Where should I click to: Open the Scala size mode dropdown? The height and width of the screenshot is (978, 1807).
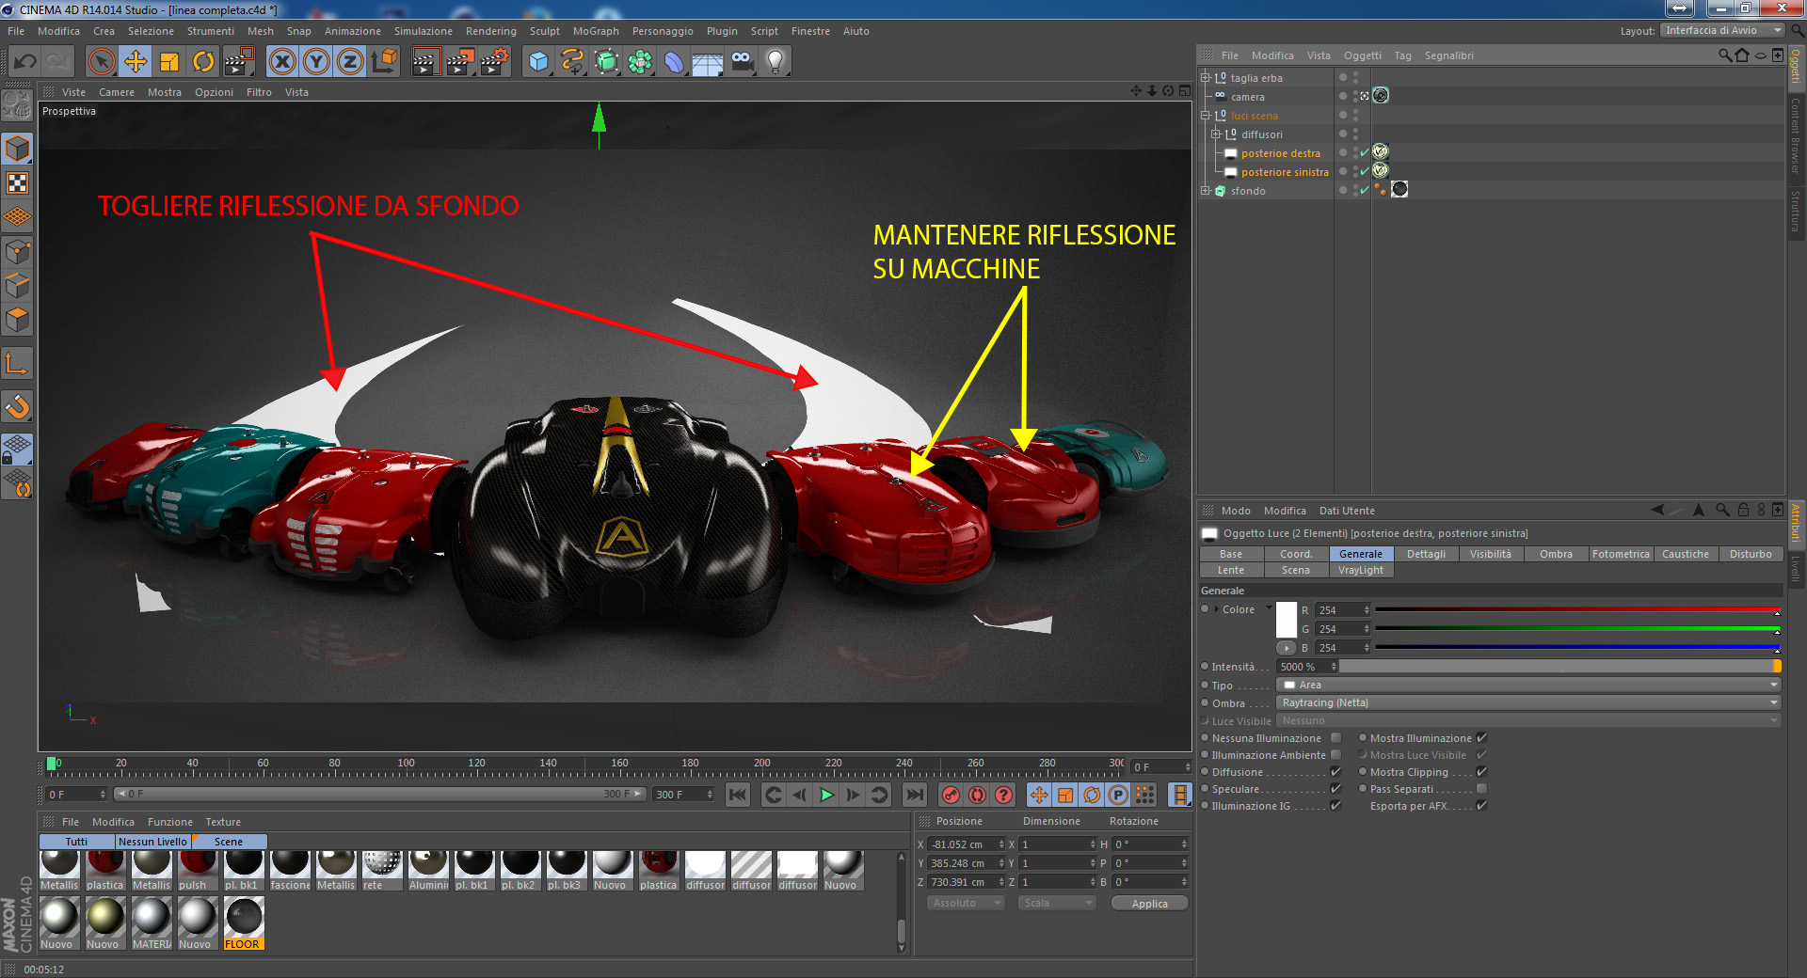click(x=1057, y=903)
